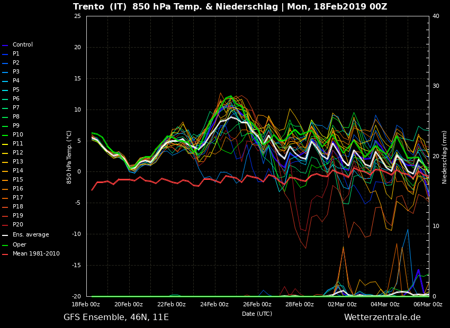
Task: Click the white Ens. average legend swatch
Action: click(5, 235)
